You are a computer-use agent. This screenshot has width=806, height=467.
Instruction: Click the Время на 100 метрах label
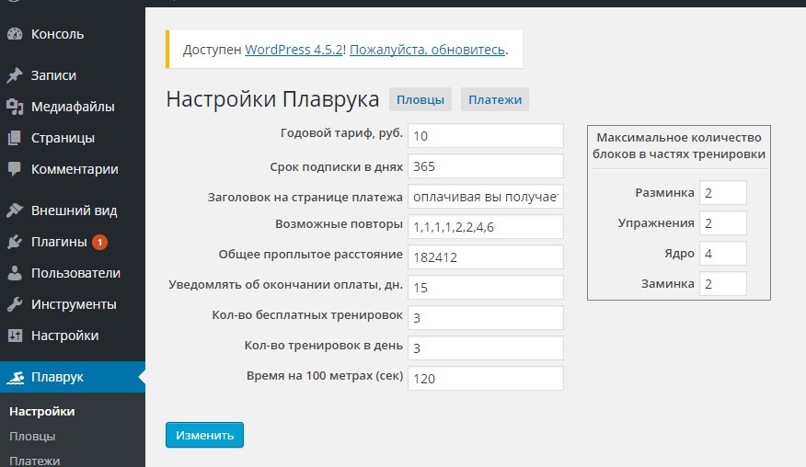click(x=325, y=376)
